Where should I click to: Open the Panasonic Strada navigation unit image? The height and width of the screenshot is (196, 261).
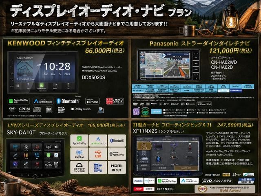point(168,65)
